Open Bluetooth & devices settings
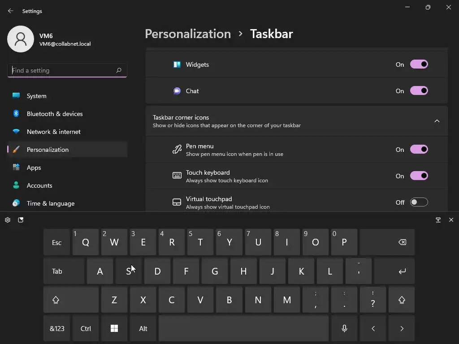This screenshot has width=459, height=344. tap(55, 114)
